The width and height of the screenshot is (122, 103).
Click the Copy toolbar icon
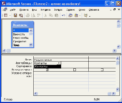[51, 15]
